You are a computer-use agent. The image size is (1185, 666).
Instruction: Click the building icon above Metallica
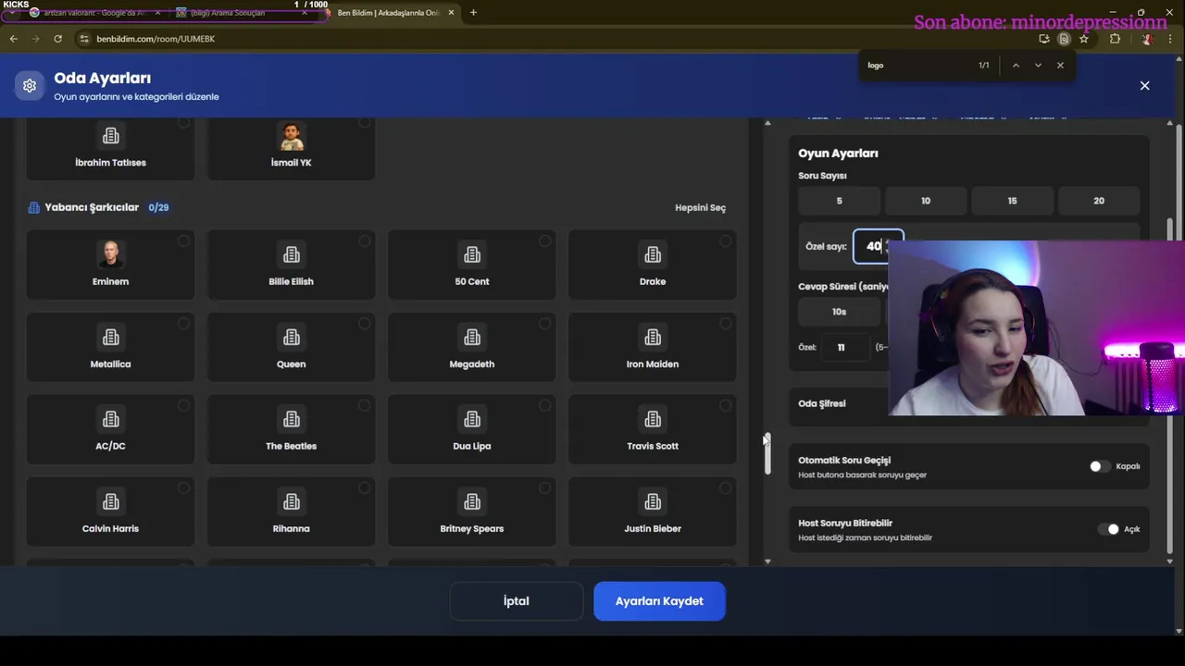click(x=110, y=337)
